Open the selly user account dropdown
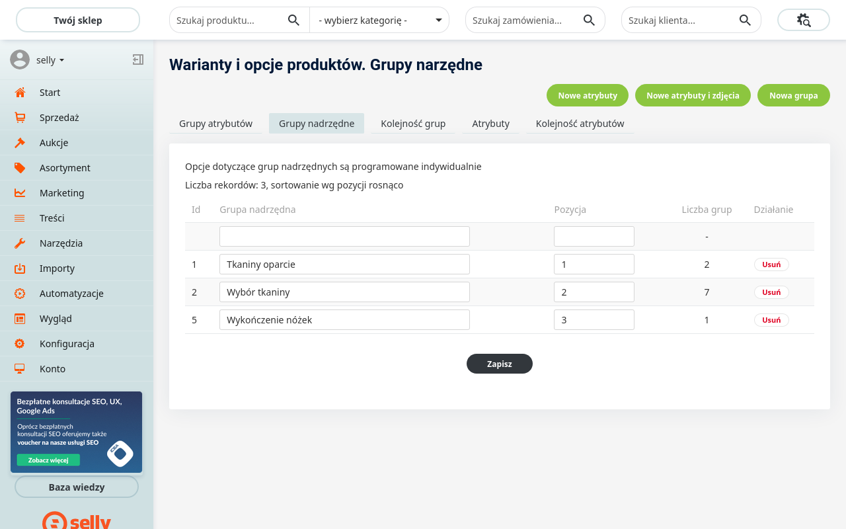The height and width of the screenshot is (529, 846). (x=50, y=60)
